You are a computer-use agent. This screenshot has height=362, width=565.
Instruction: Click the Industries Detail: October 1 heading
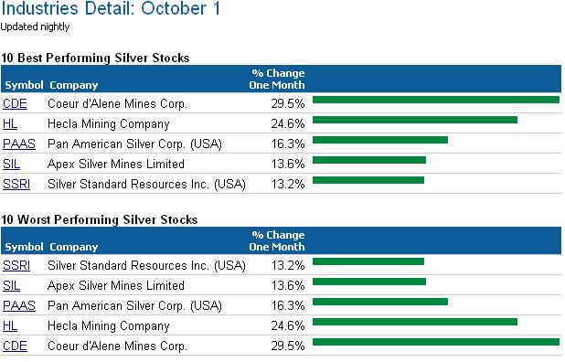(111, 8)
